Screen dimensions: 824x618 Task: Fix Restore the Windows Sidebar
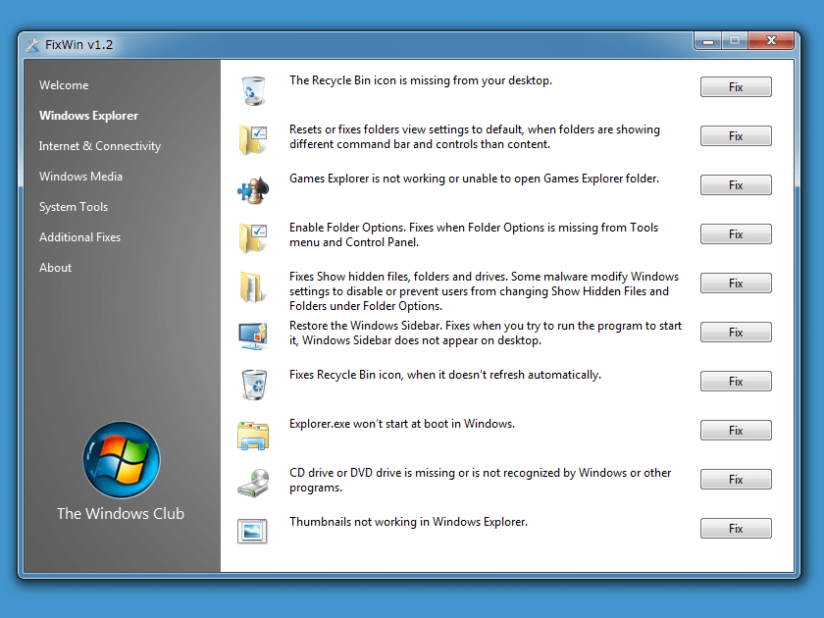(736, 333)
